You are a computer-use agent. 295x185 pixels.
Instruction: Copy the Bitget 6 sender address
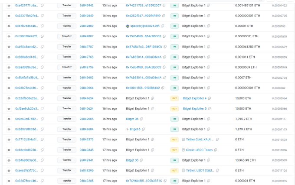pyautogui.click(x=143, y=129)
